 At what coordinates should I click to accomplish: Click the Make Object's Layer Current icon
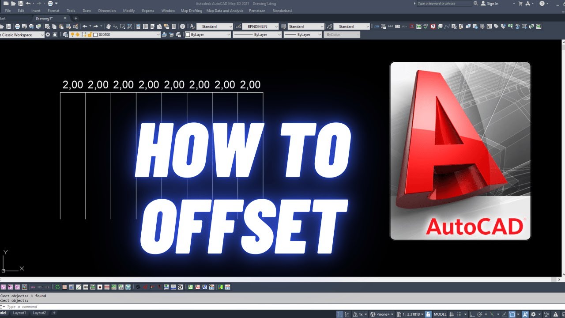(164, 34)
